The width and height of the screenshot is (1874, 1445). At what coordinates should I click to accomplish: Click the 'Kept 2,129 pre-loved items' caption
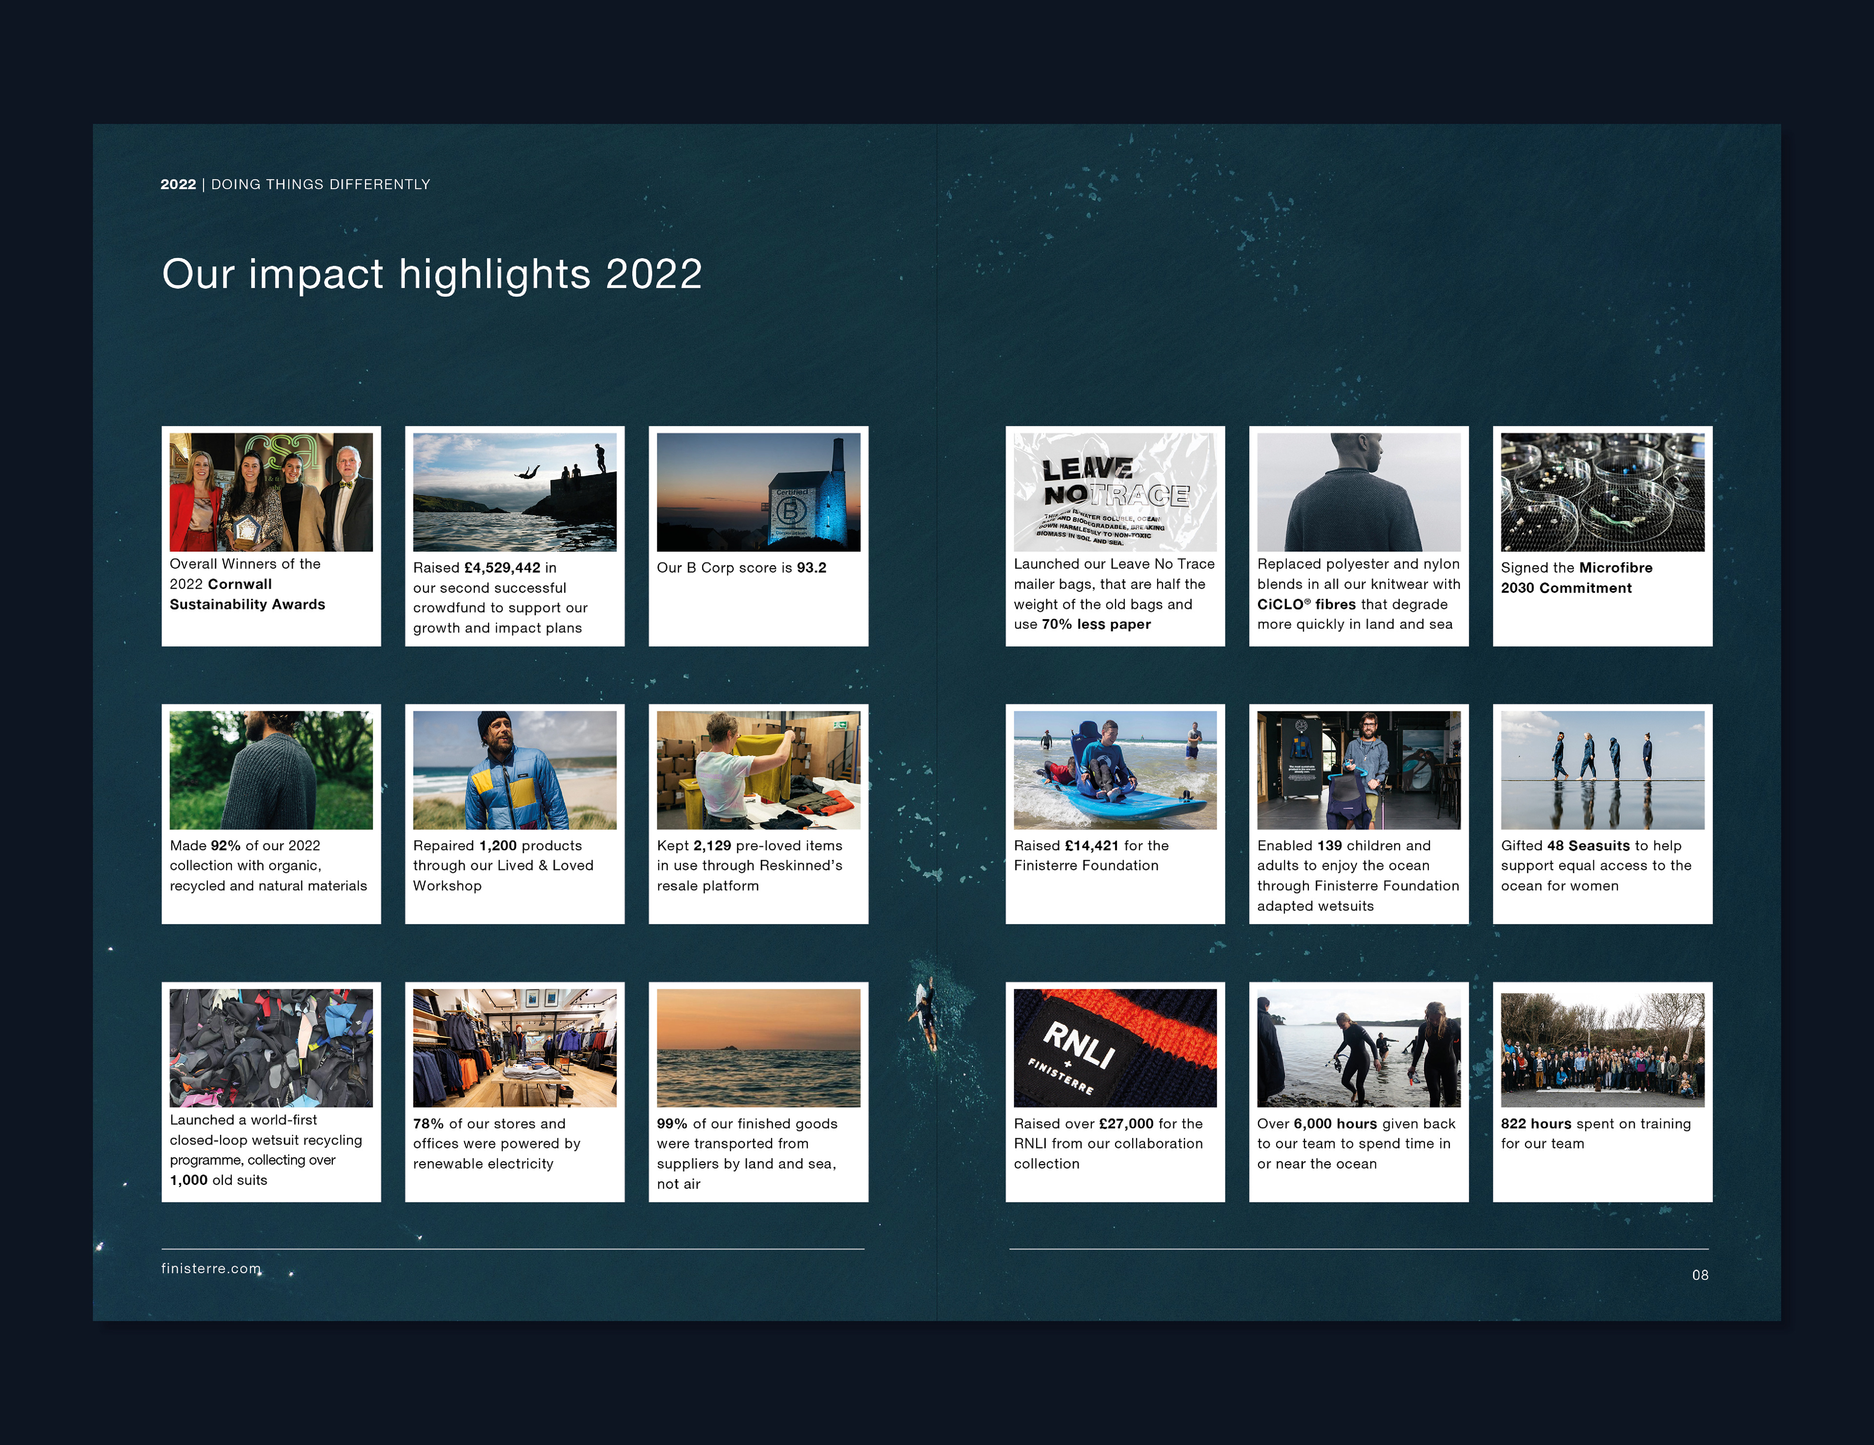coord(749,866)
